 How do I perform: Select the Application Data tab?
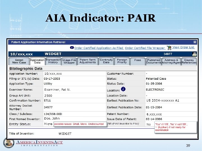37,61
